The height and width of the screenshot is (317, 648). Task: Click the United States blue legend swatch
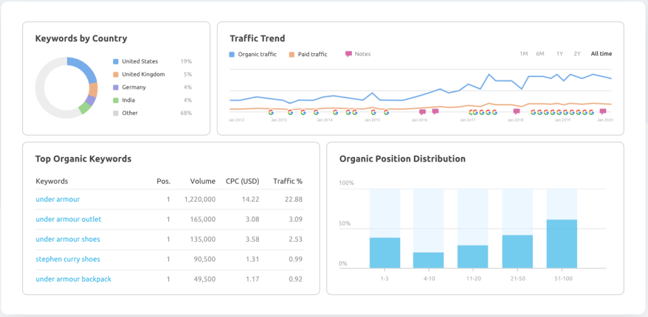pos(116,61)
